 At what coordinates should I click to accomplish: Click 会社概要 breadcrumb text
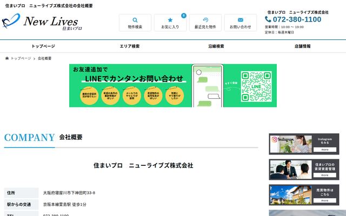coord(44,58)
